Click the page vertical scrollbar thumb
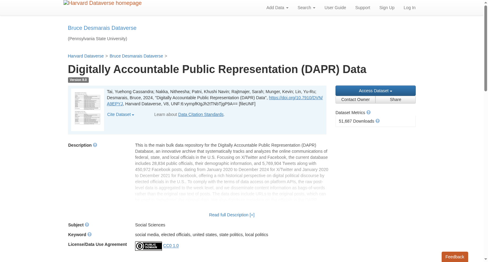The height and width of the screenshot is (262, 488). (486, 48)
